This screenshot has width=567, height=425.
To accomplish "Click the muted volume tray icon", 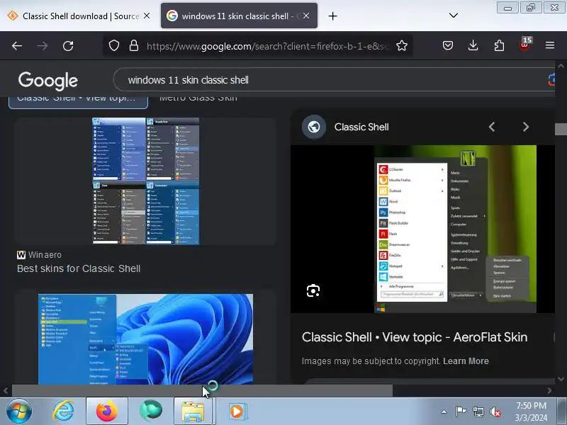I will (495, 412).
